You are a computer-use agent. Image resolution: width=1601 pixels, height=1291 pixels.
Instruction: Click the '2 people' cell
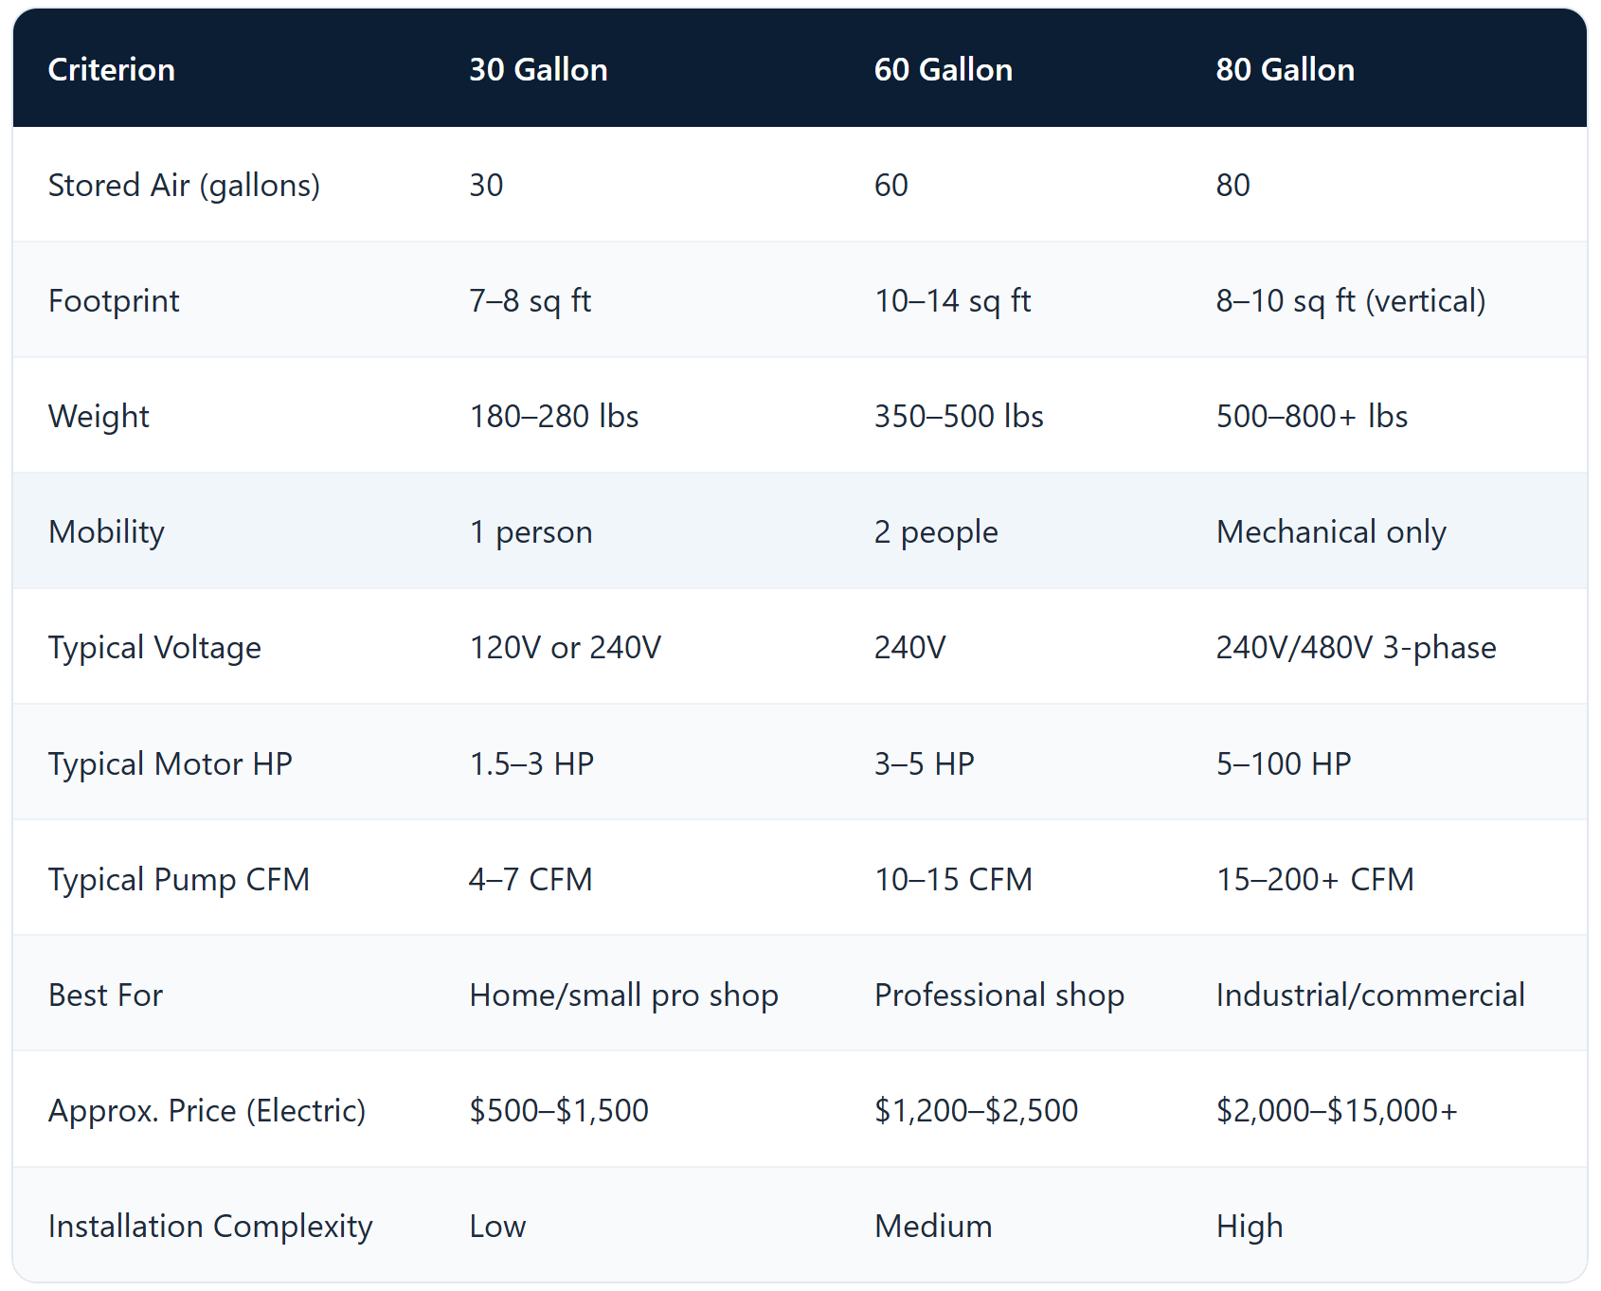tap(936, 532)
